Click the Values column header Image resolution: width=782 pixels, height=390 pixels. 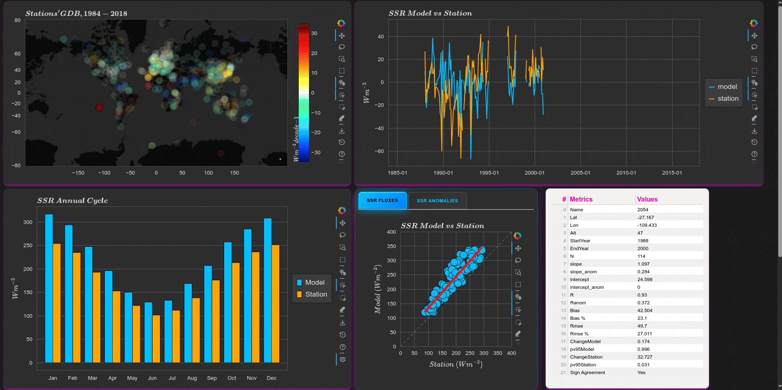pos(647,199)
